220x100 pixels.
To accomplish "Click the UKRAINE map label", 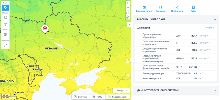I will click(51, 48).
